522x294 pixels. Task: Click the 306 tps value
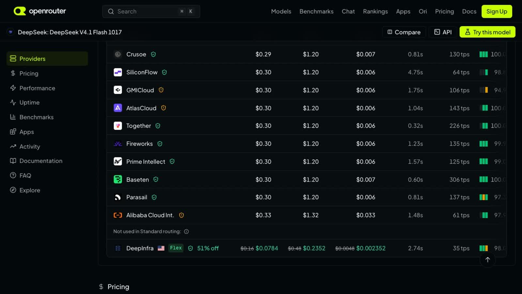point(459,180)
